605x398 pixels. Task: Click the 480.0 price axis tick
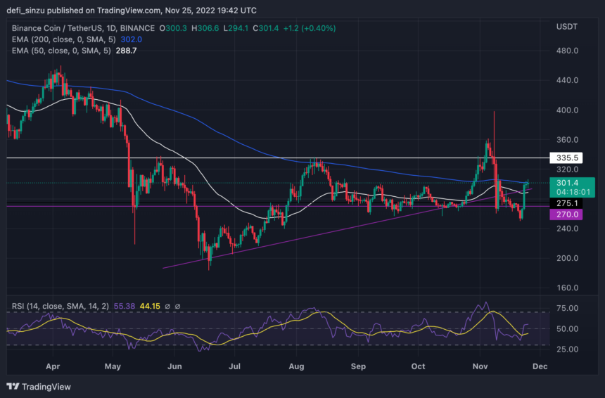(567, 51)
